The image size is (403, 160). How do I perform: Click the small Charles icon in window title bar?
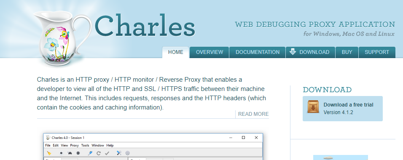(48, 138)
